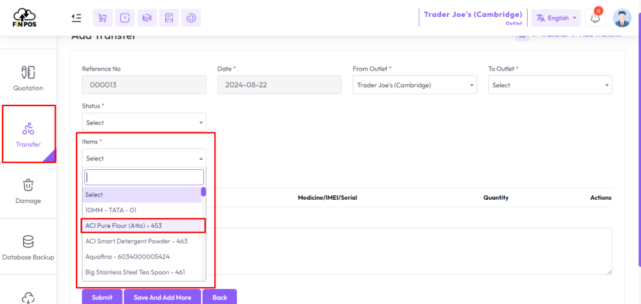
Task: Click the Trader Joe's (Cambridge) outlet name
Action: point(473,15)
